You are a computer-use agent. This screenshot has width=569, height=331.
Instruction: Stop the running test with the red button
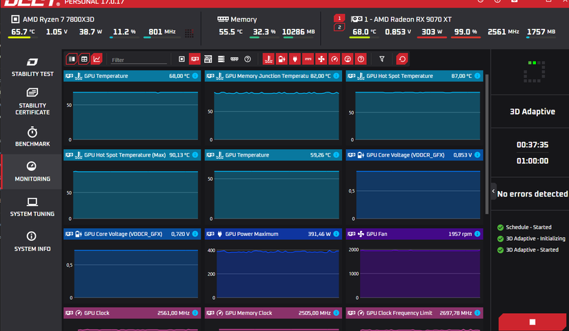532,322
